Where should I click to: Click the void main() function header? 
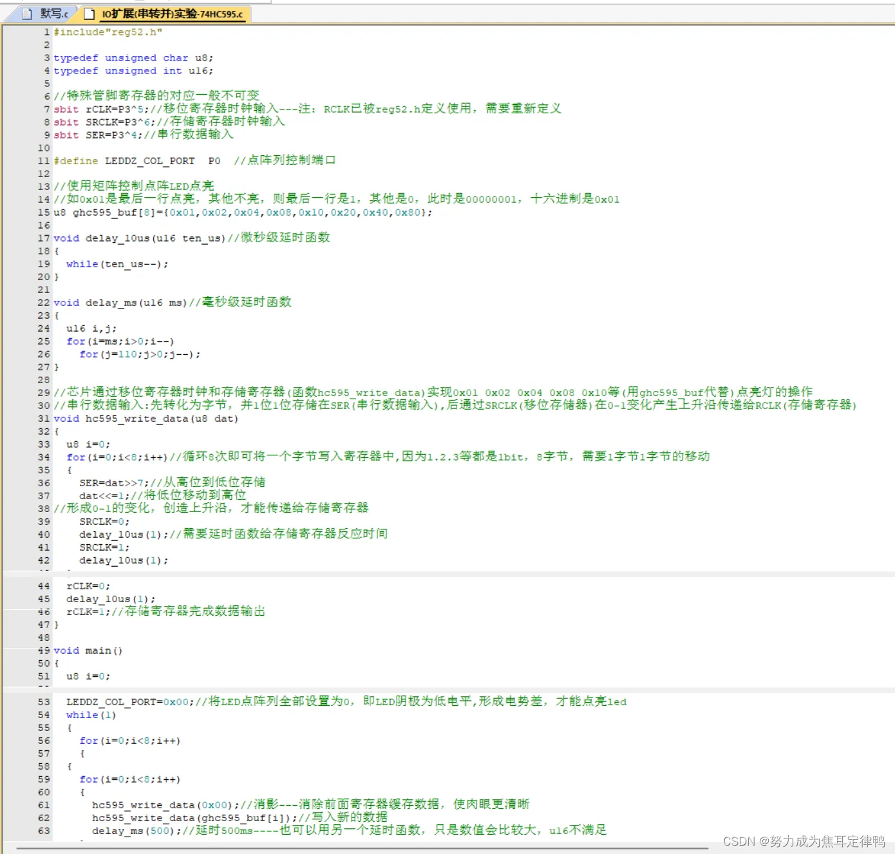tap(88, 650)
